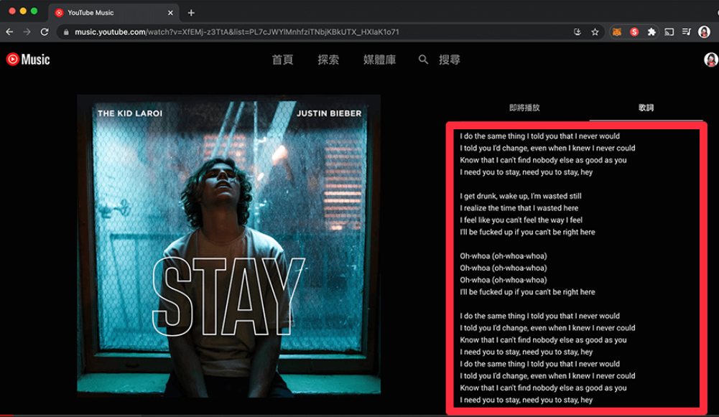Click the YouTube Music logo
Image resolution: width=719 pixels, height=417 pixels.
[x=28, y=59]
